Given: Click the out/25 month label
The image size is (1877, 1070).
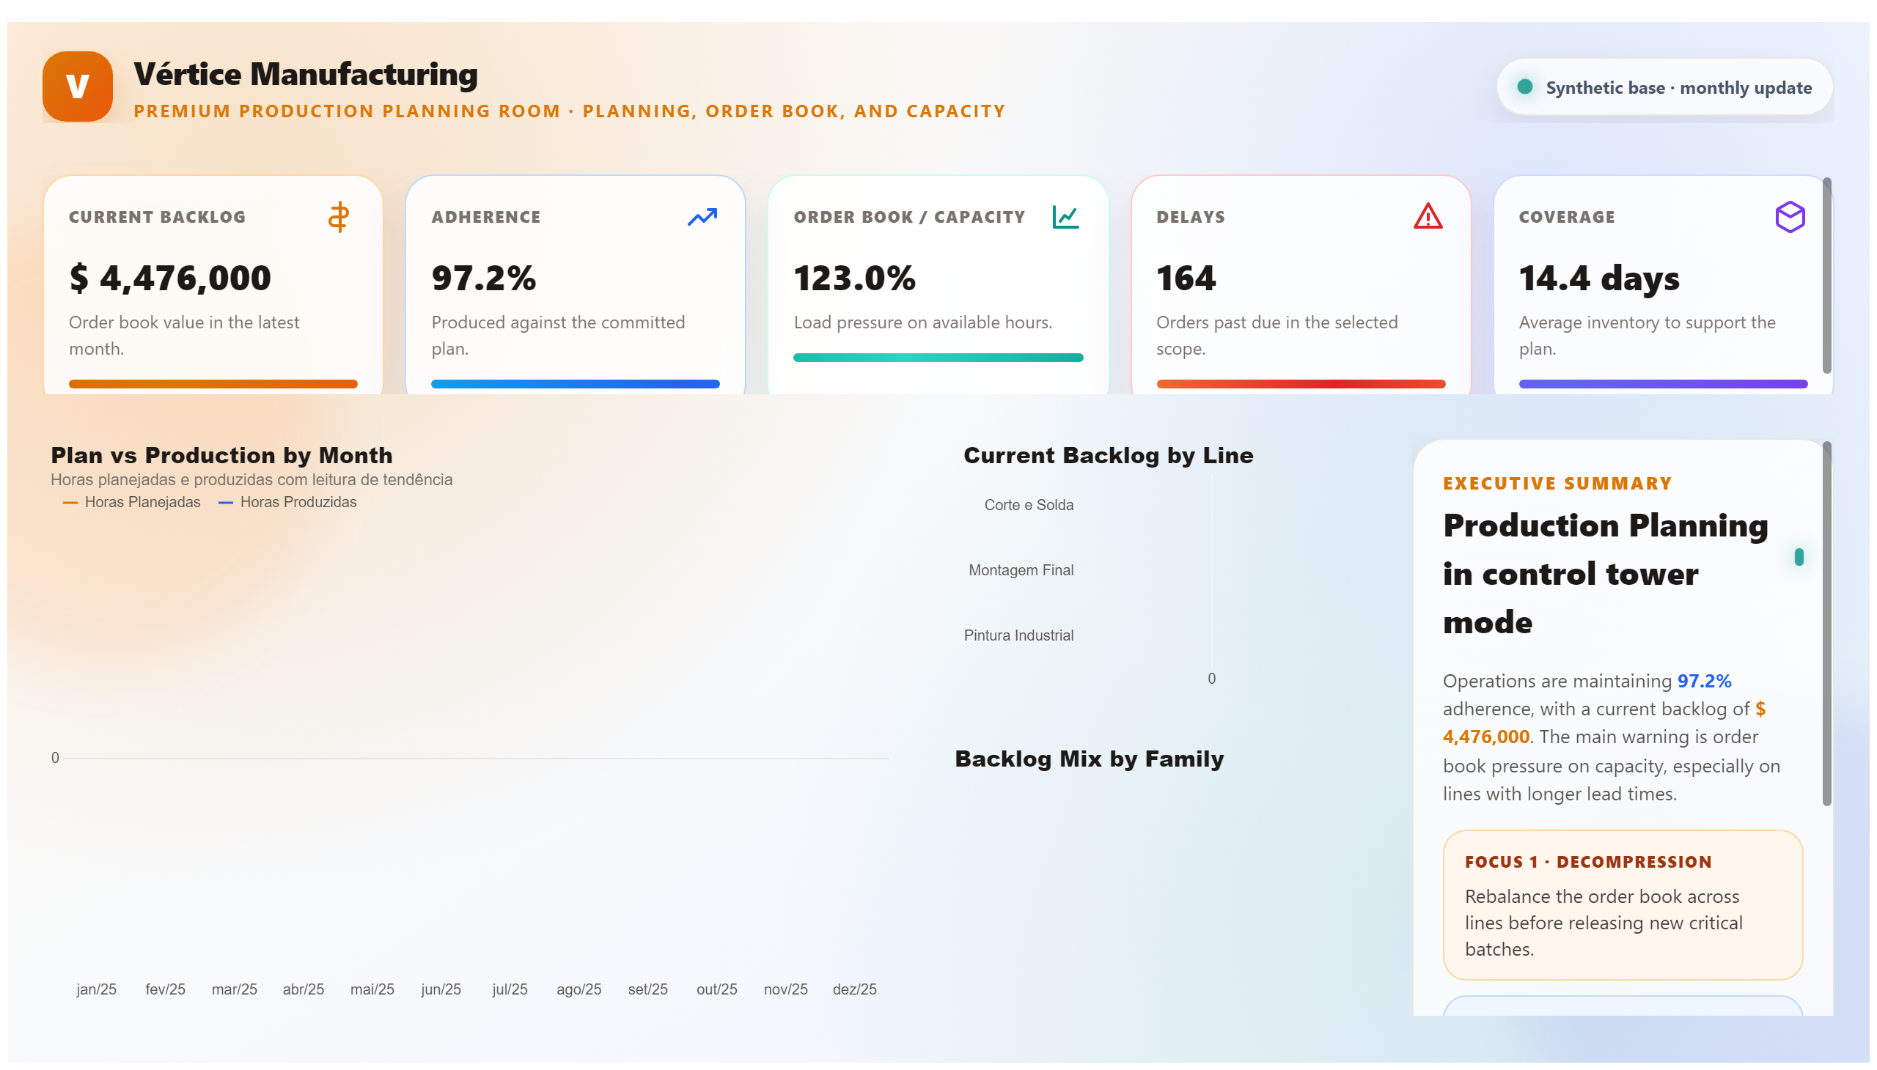Looking at the screenshot, I should coord(717,989).
